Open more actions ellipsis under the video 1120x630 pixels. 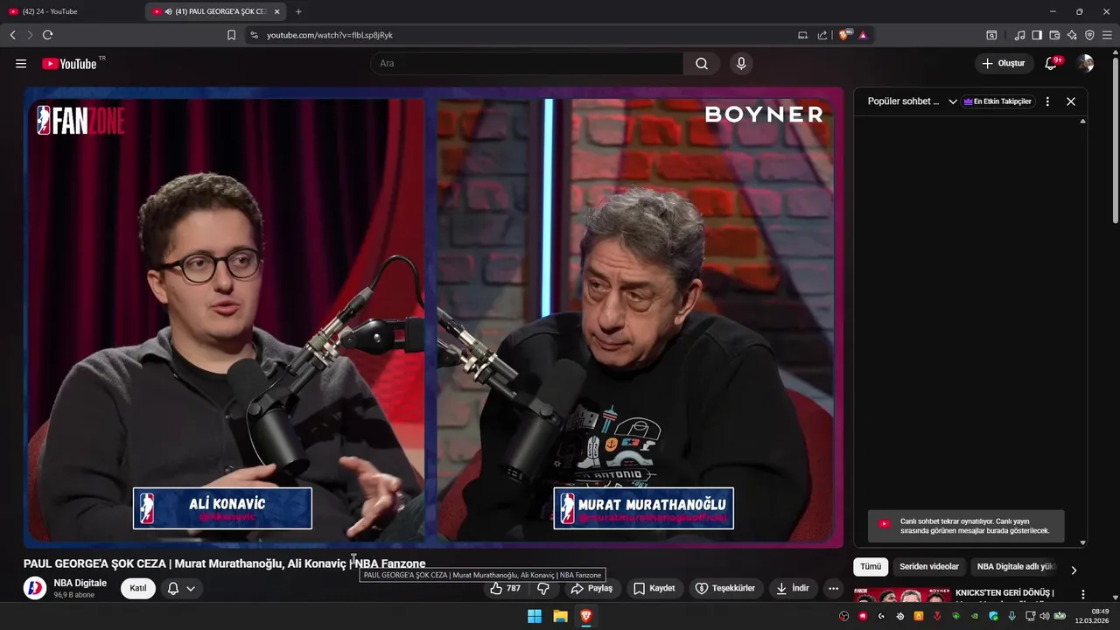pos(833,589)
